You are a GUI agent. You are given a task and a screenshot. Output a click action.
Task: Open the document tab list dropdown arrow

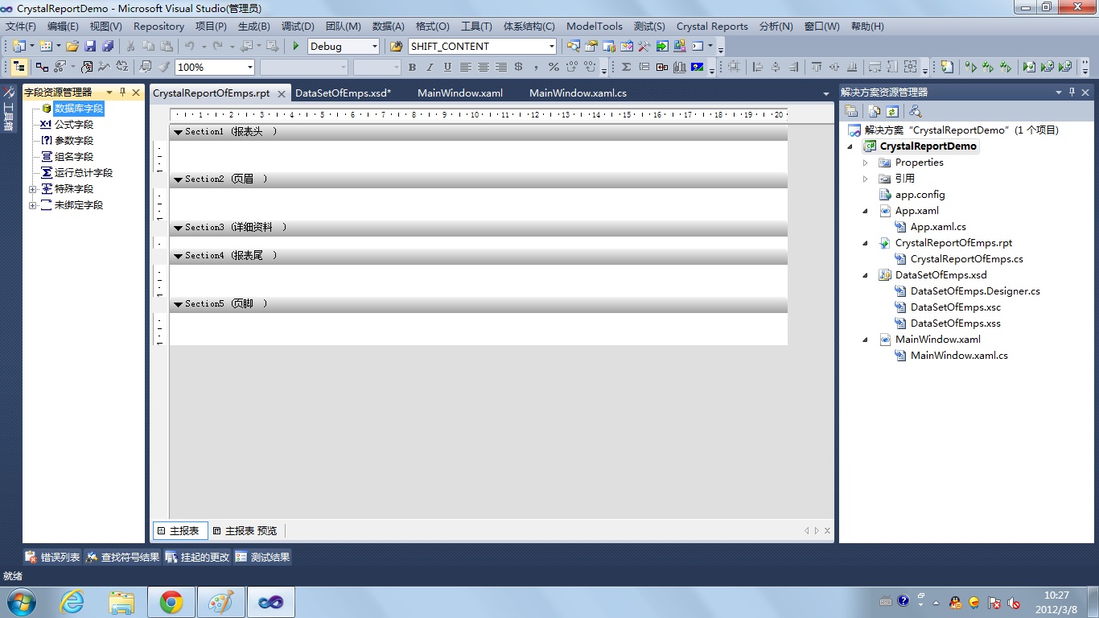[825, 94]
